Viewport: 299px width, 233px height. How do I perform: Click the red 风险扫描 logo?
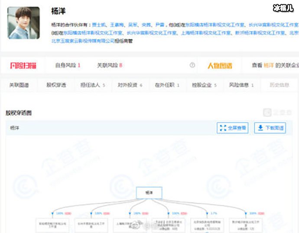tap(23, 65)
